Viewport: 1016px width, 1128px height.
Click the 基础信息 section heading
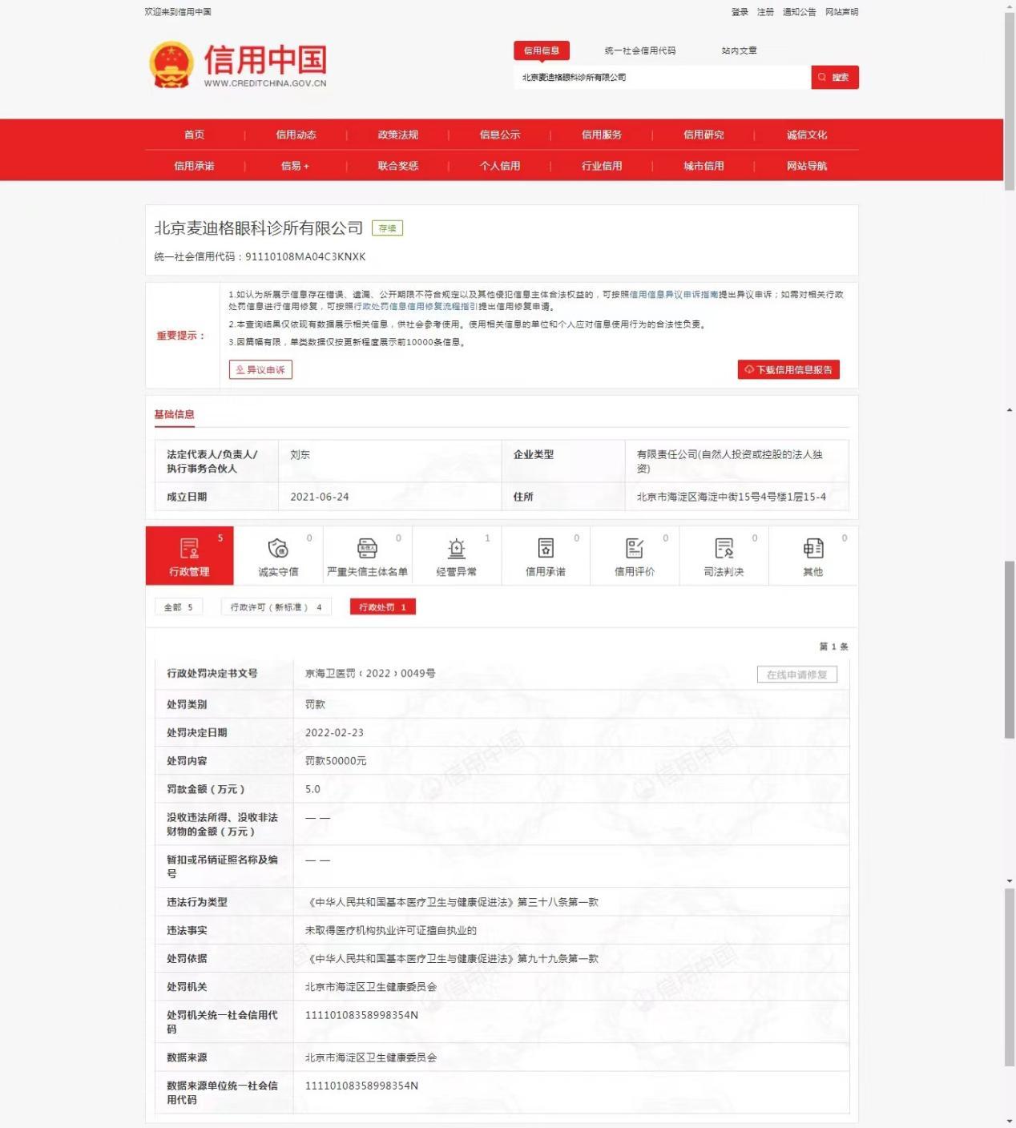click(174, 414)
